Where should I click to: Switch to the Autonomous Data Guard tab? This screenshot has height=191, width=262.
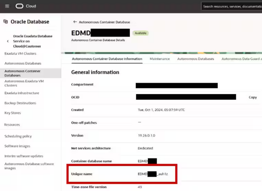click(x=241, y=59)
